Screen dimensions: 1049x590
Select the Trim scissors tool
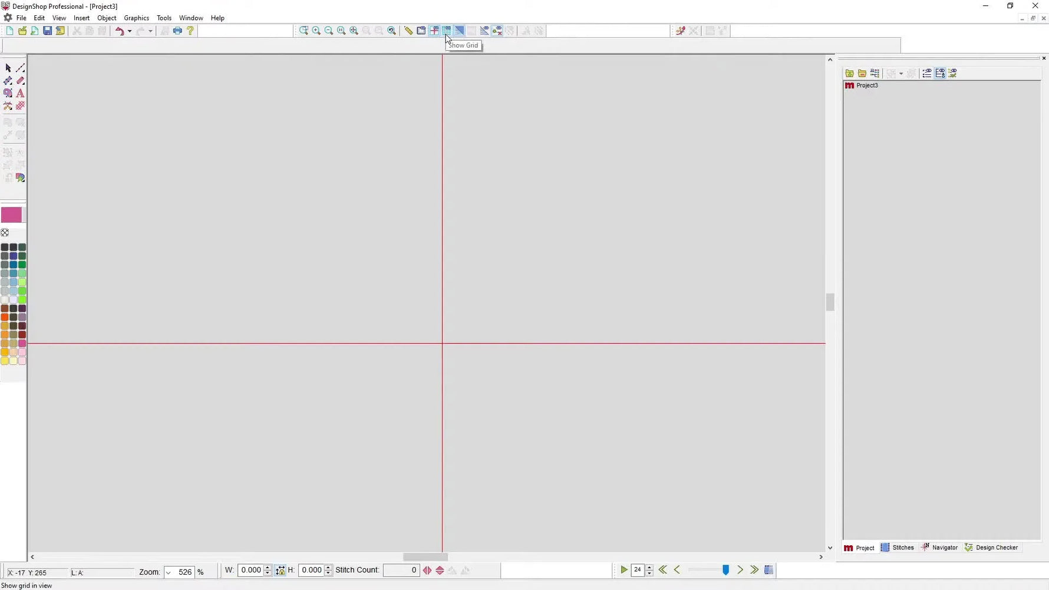[x=8, y=106]
